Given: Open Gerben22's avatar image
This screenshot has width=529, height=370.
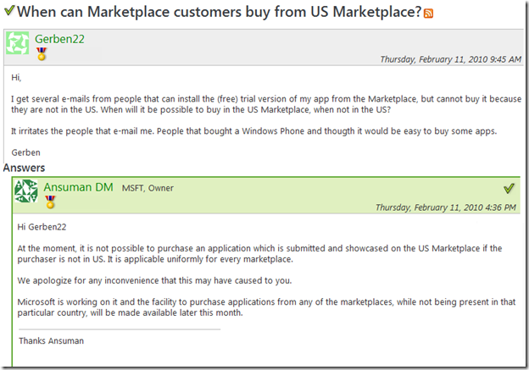Looking at the screenshot, I should click(x=17, y=43).
